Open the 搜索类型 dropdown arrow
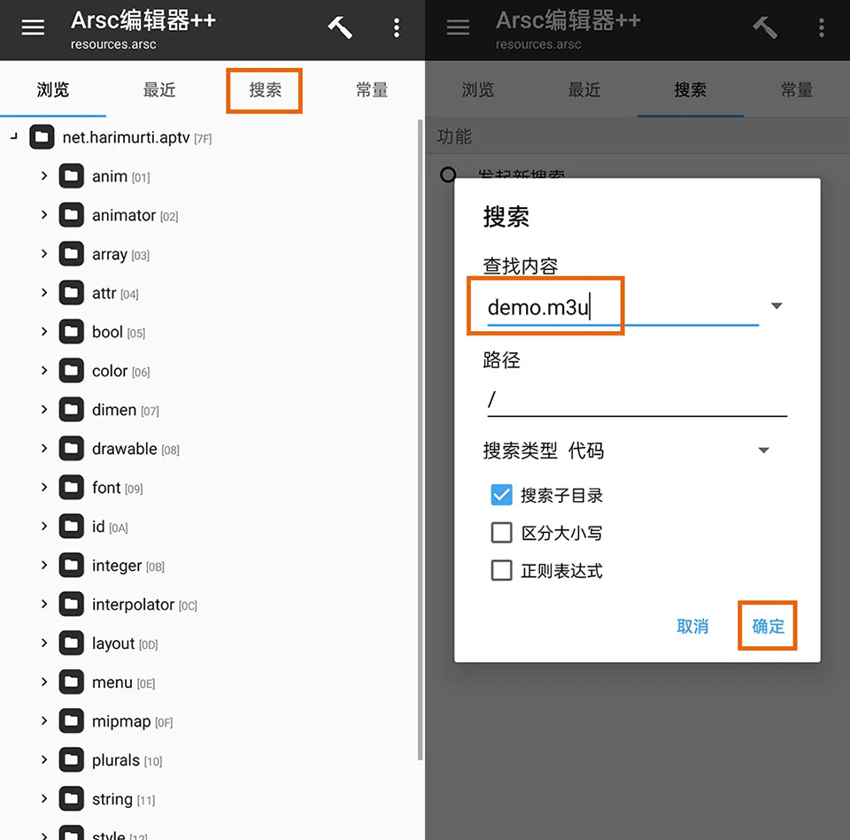This screenshot has height=840, width=850. tap(763, 451)
